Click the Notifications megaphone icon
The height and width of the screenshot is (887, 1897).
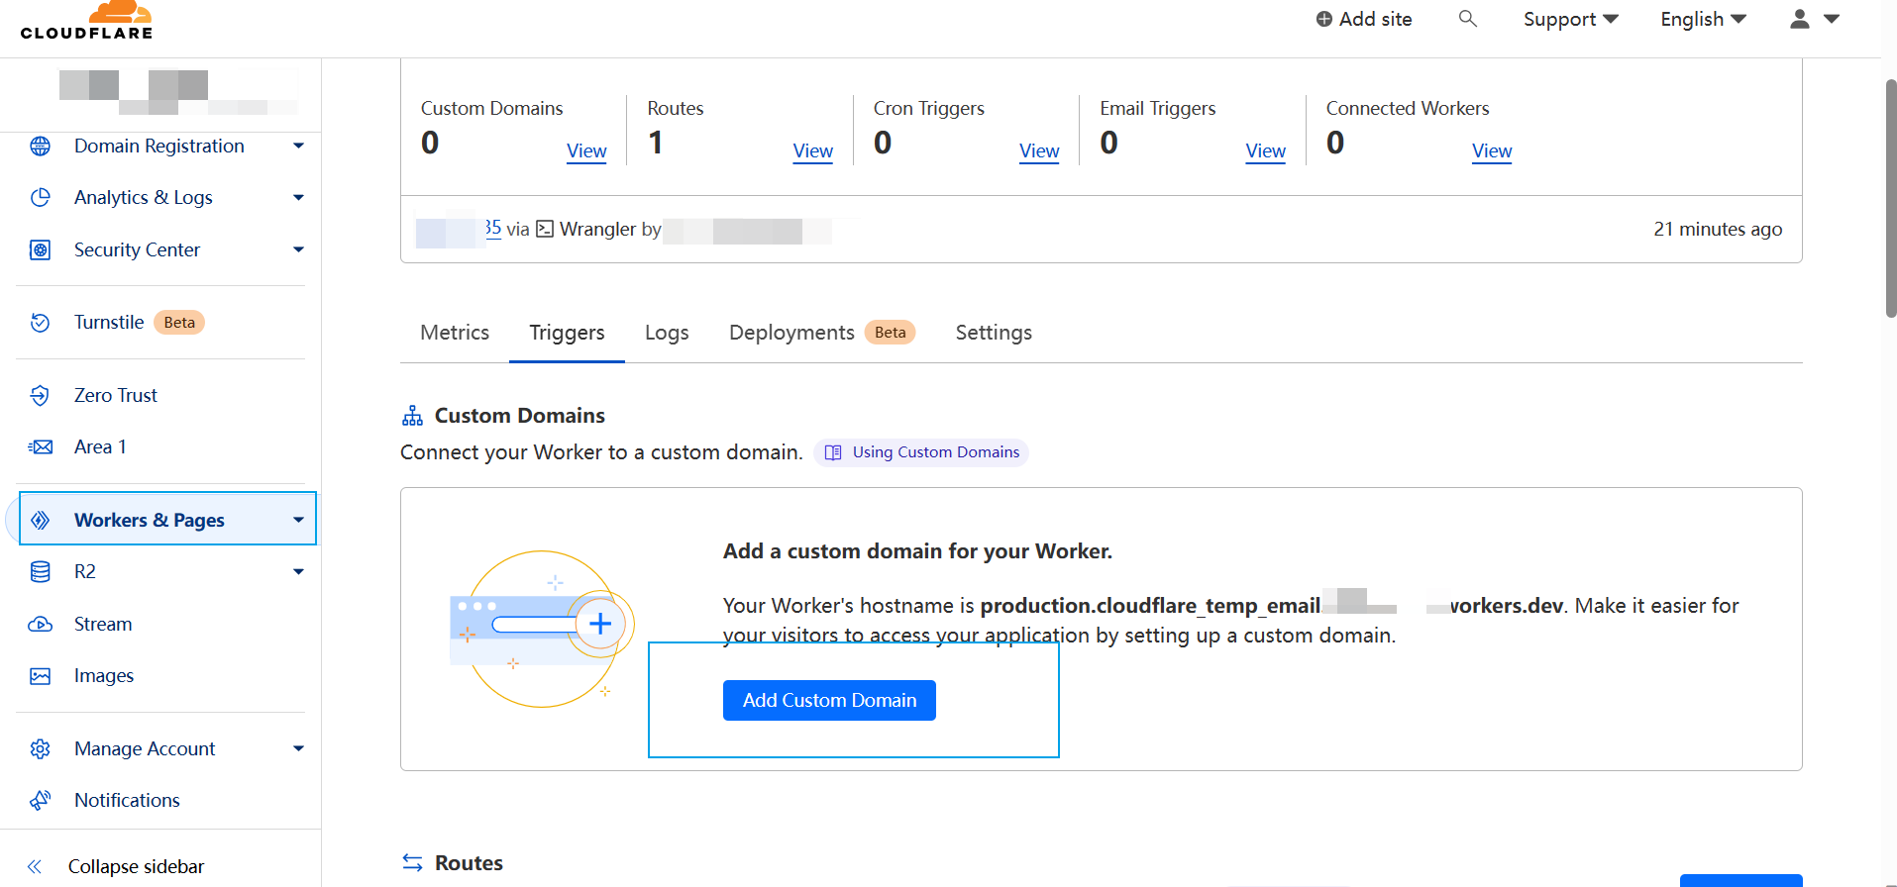(x=40, y=801)
